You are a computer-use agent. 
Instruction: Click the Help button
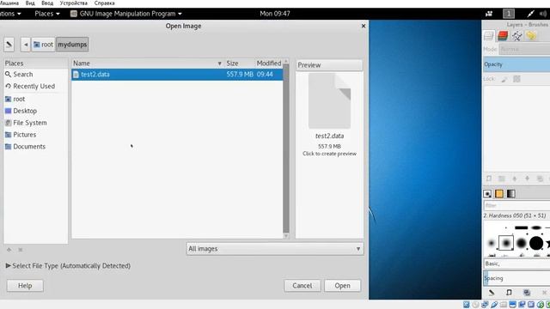click(x=25, y=286)
